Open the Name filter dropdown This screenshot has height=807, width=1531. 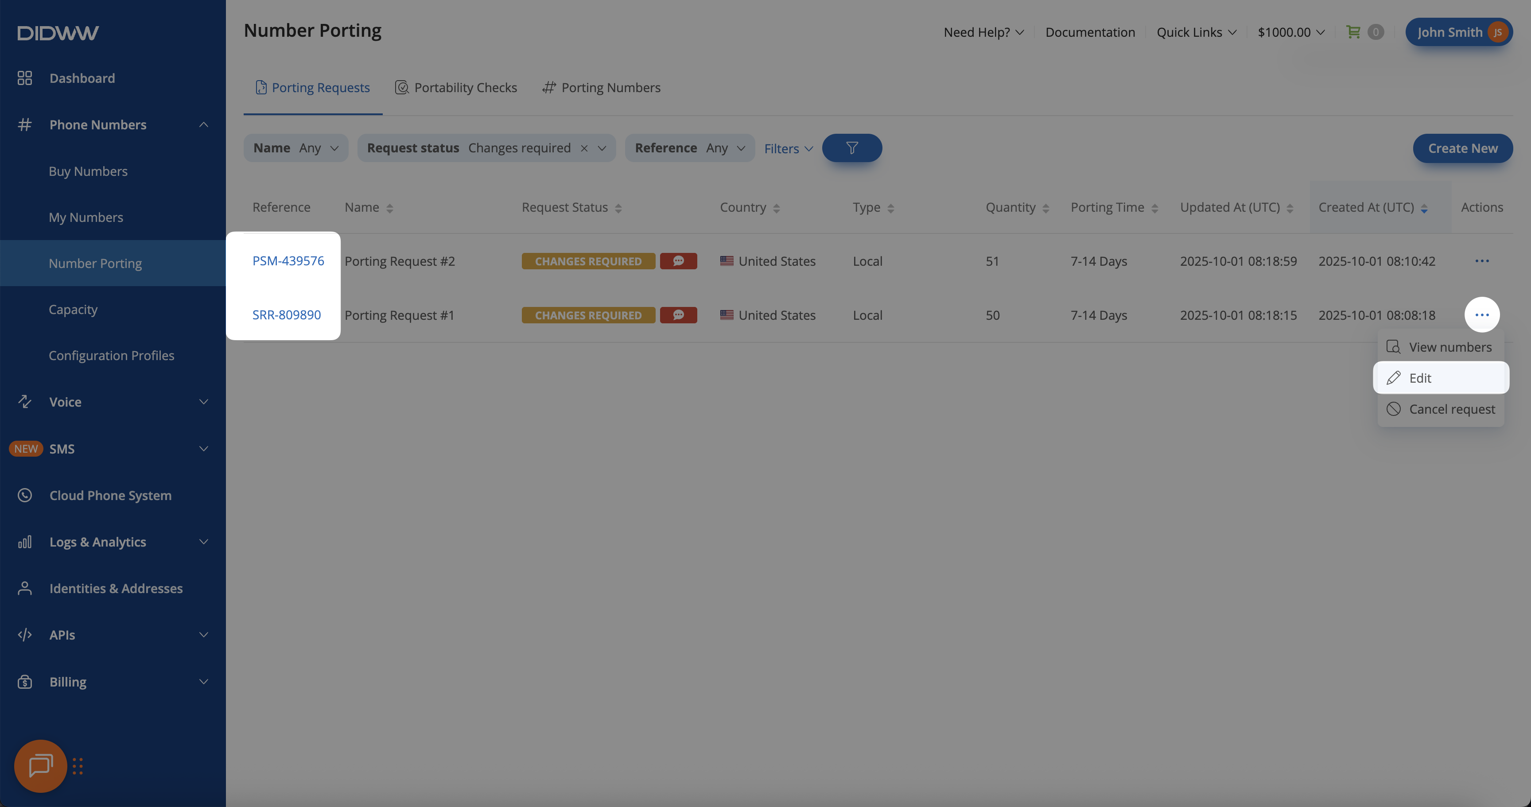pyautogui.click(x=295, y=148)
